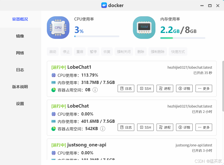Open SSH for LobeChat1 container

pyautogui.click(x=145, y=88)
